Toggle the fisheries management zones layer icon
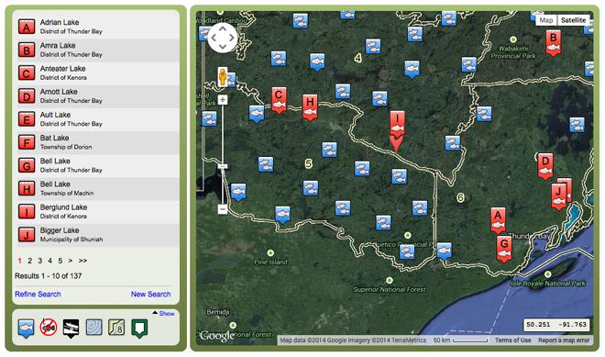 pos(116,328)
